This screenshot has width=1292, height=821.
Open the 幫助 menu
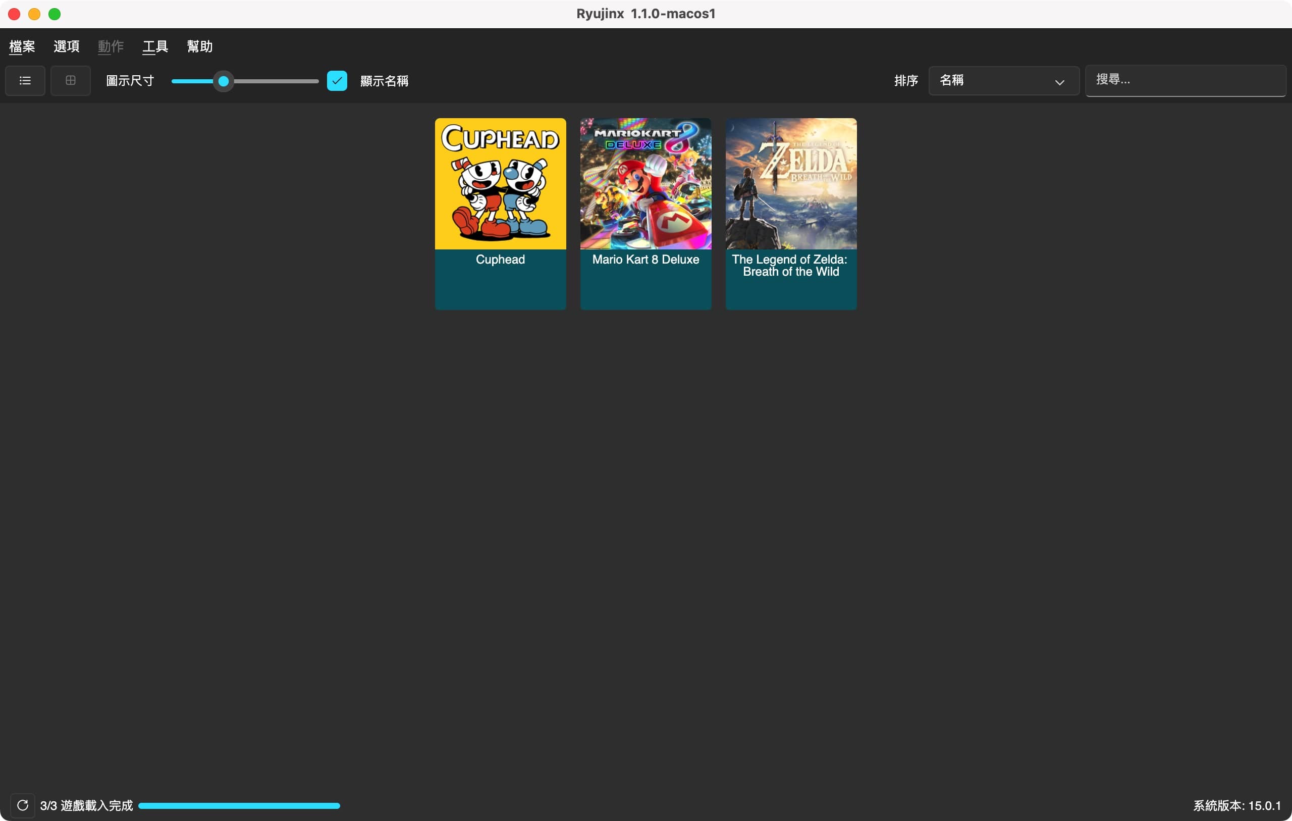pyautogui.click(x=199, y=47)
